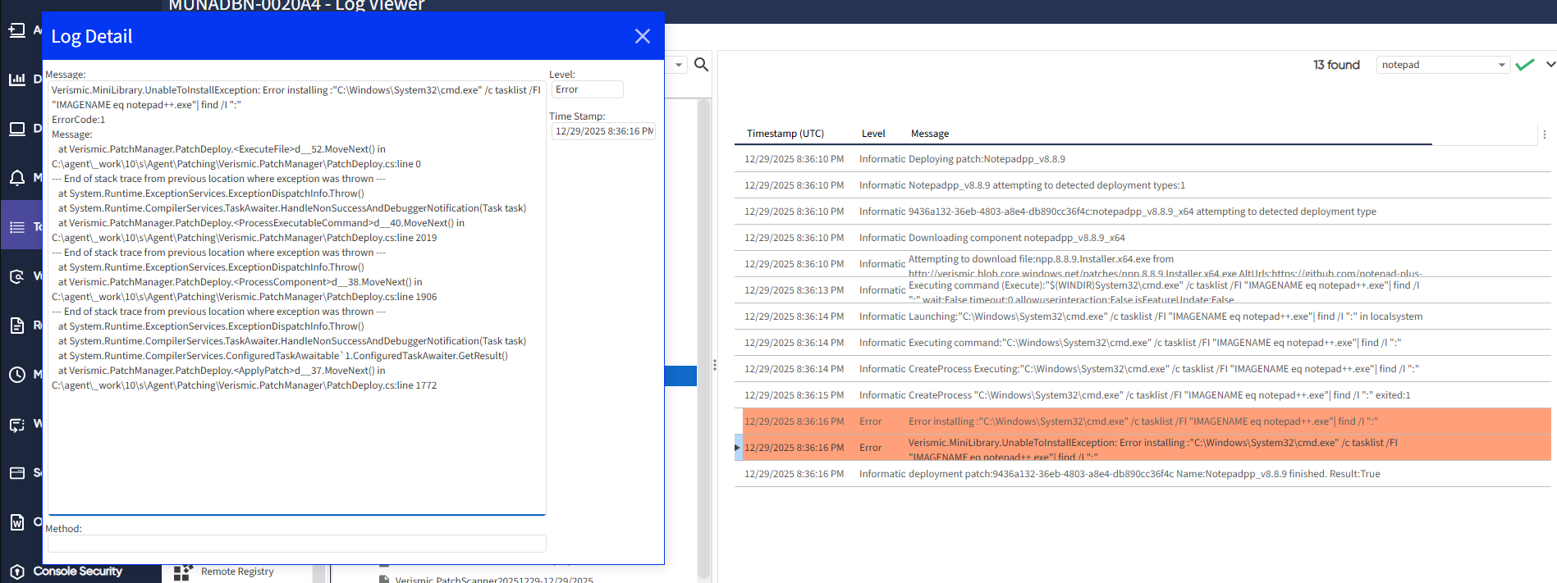
Task: Click the search magnifier icon
Action: 702,64
